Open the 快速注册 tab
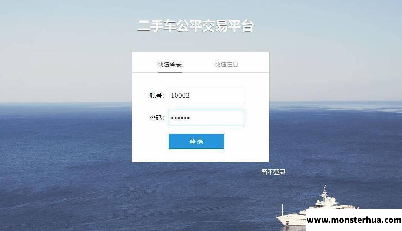The image size is (402, 231). tap(226, 65)
